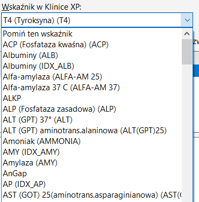Choose ALP (Fosfataza zasadowa) (ALP)

tap(92, 109)
